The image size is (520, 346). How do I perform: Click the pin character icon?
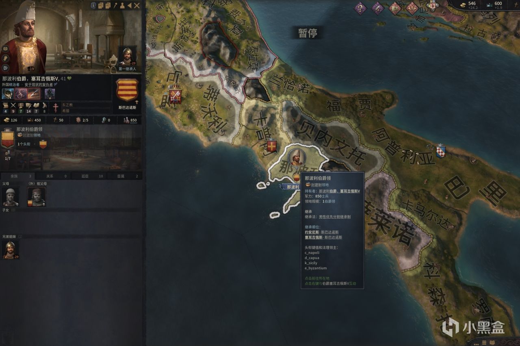tap(115, 5)
